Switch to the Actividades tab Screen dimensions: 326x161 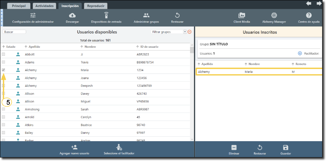point(44,6)
